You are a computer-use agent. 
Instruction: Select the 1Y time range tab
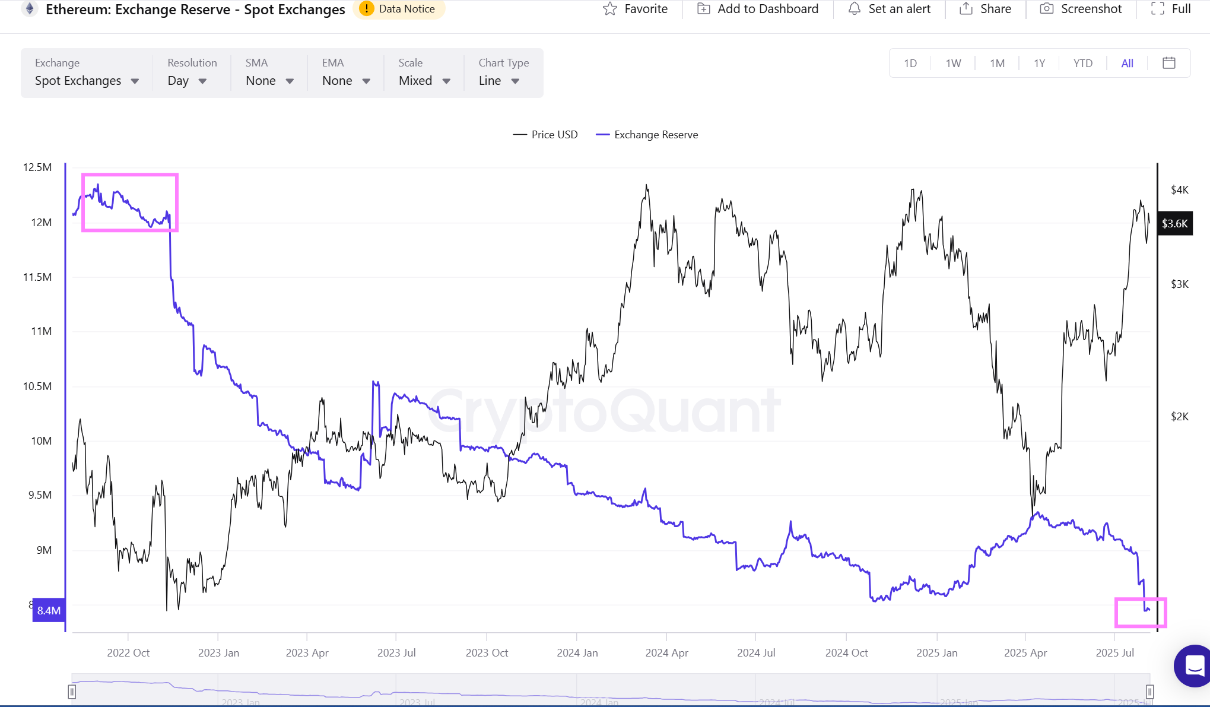[x=1039, y=64]
